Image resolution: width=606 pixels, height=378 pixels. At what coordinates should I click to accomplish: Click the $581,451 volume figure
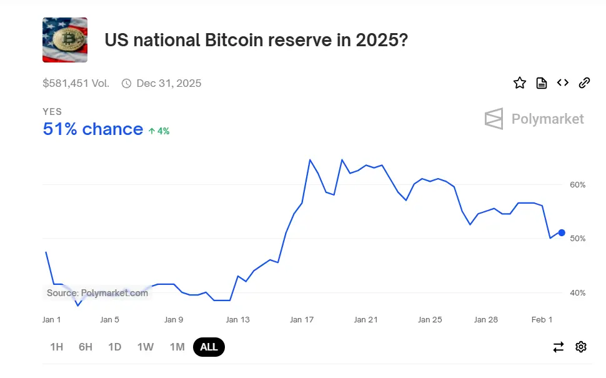click(x=75, y=82)
